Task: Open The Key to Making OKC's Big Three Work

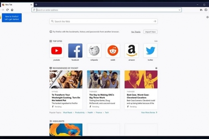Action: pos(102,96)
